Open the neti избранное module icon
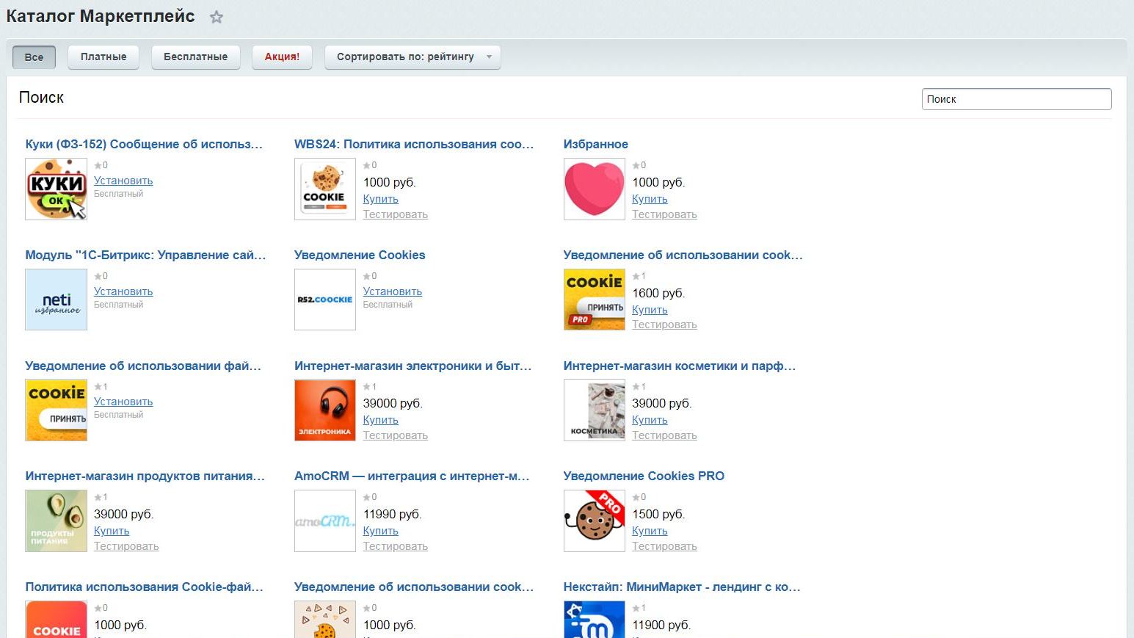The width and height of the screenshot is (1134, 638). (57, 300)
